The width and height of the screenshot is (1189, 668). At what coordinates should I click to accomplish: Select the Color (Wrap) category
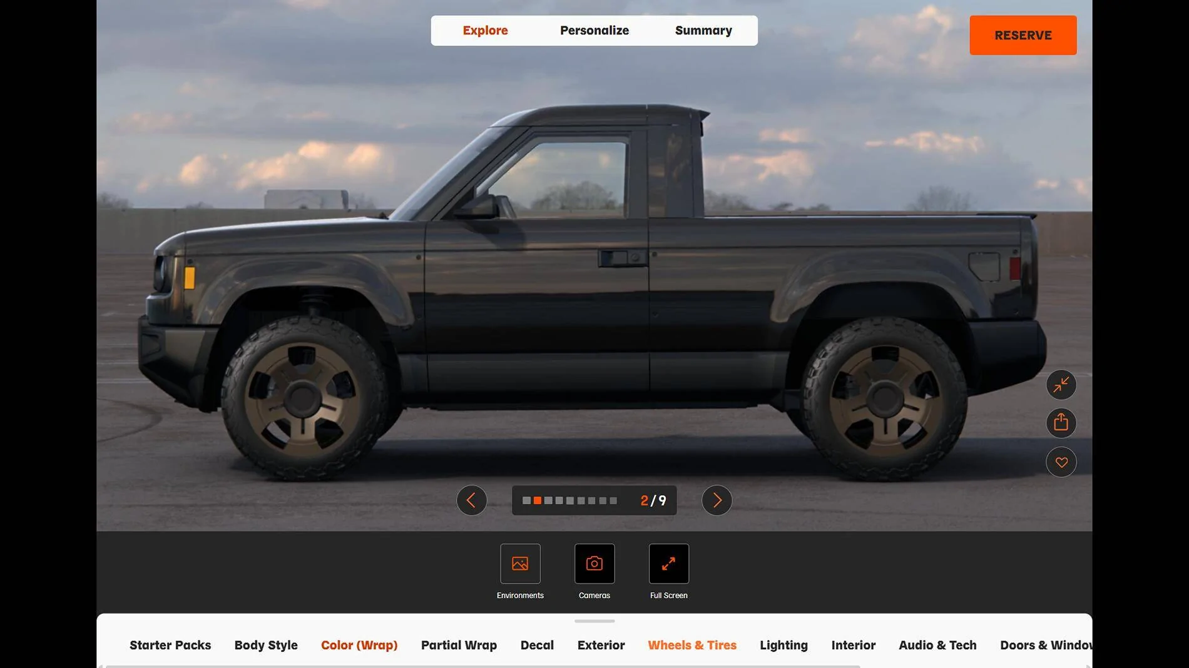point(359,645)
